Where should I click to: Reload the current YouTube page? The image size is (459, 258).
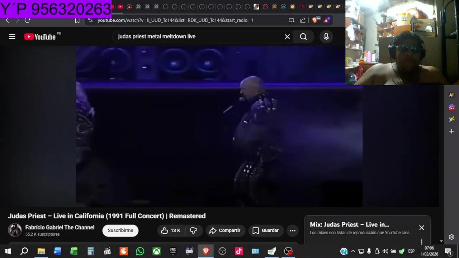(x=28, y=20)
